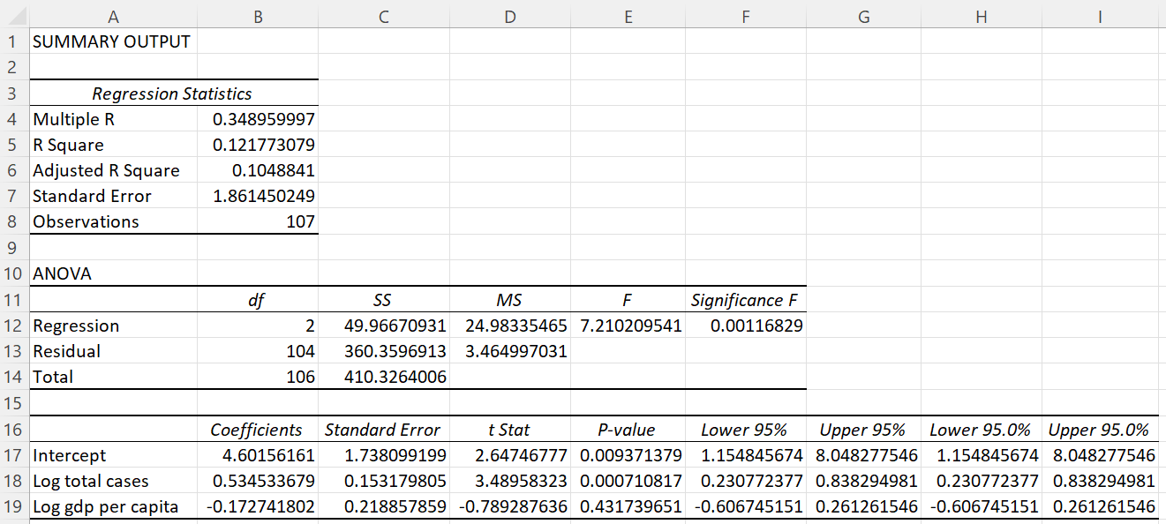1166x524 pixels.
Task: Select the Multiple R value cell
Action: point(258,119)
